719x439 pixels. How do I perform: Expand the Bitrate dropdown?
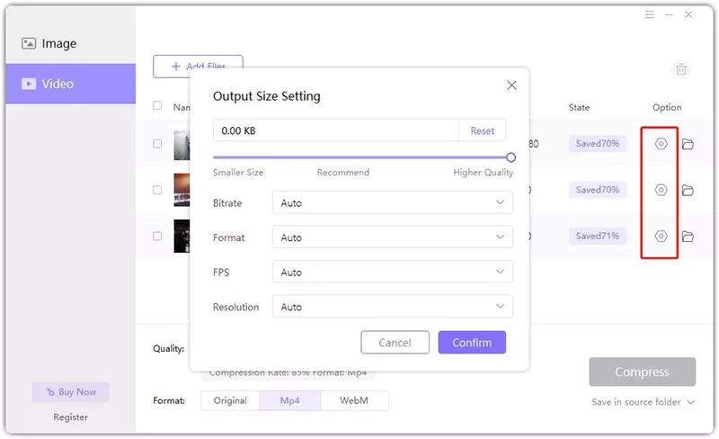(x=392, y=203)
